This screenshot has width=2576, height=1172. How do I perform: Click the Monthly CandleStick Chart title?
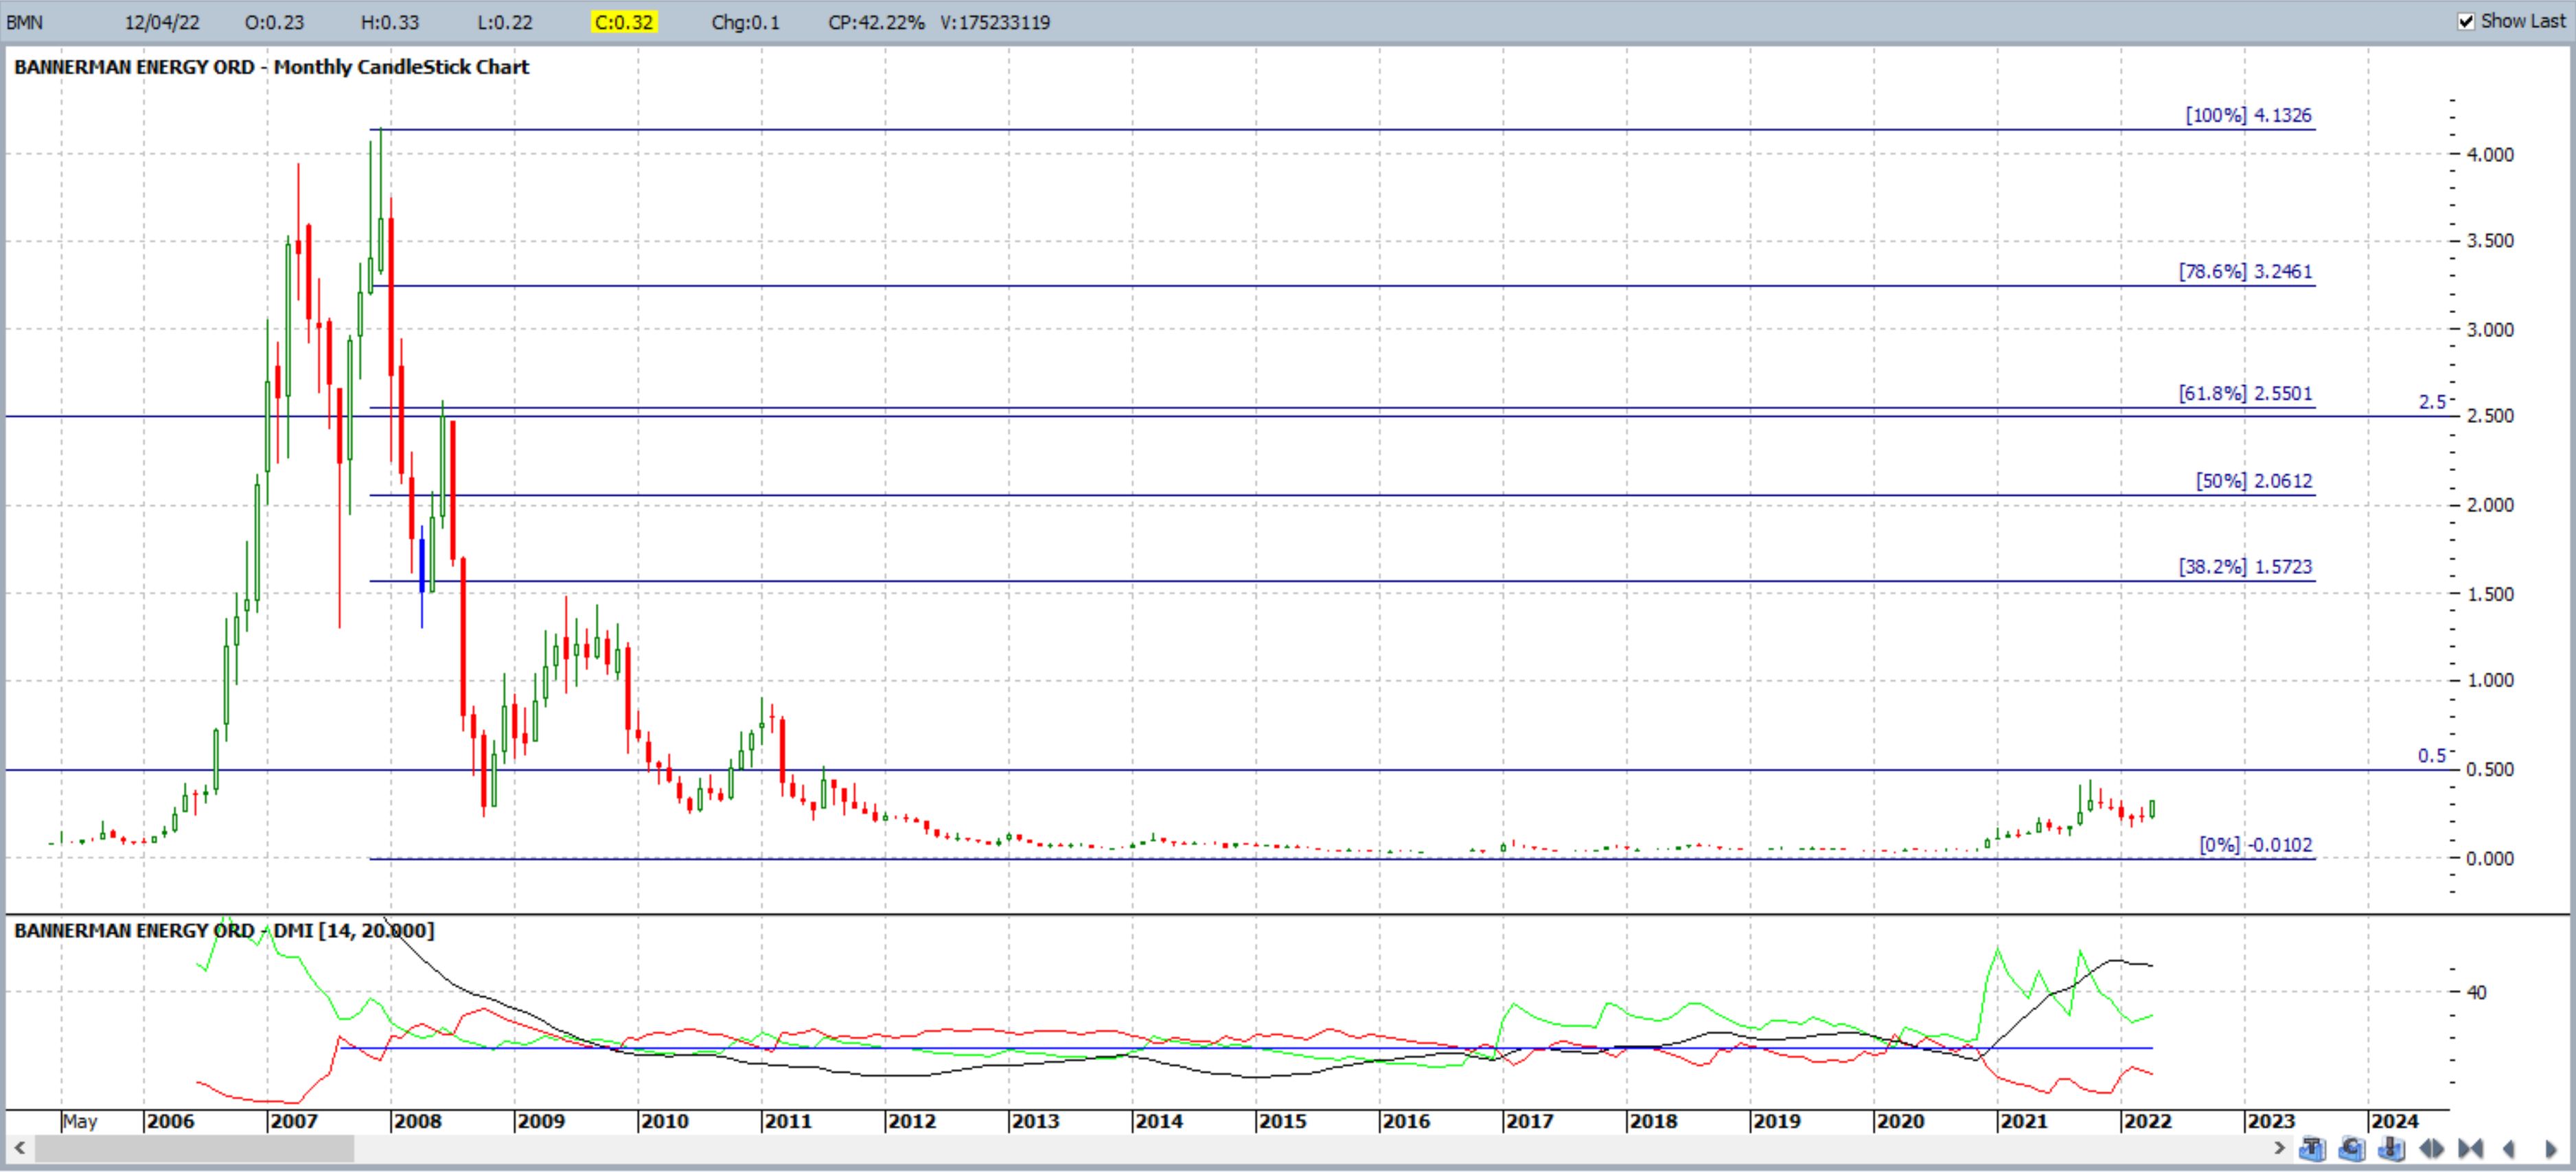pos(401,67)
